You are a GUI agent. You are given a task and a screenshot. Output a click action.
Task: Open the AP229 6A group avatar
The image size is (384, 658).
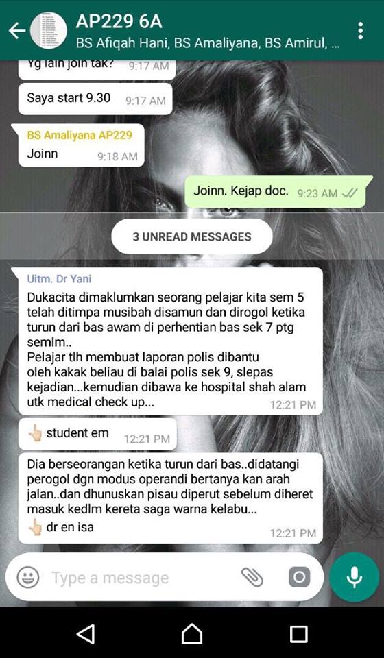point(48,30)
